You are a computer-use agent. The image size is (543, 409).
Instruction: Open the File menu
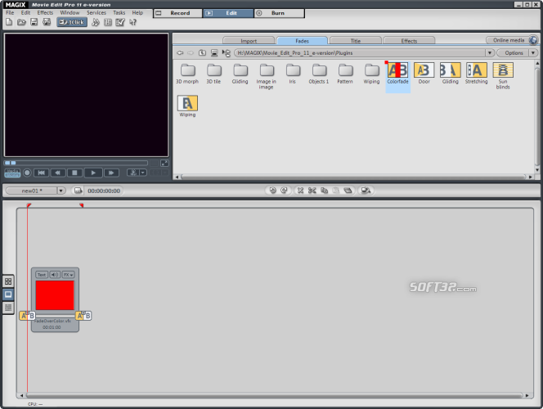pyautogui.click(x=10, y=12)
